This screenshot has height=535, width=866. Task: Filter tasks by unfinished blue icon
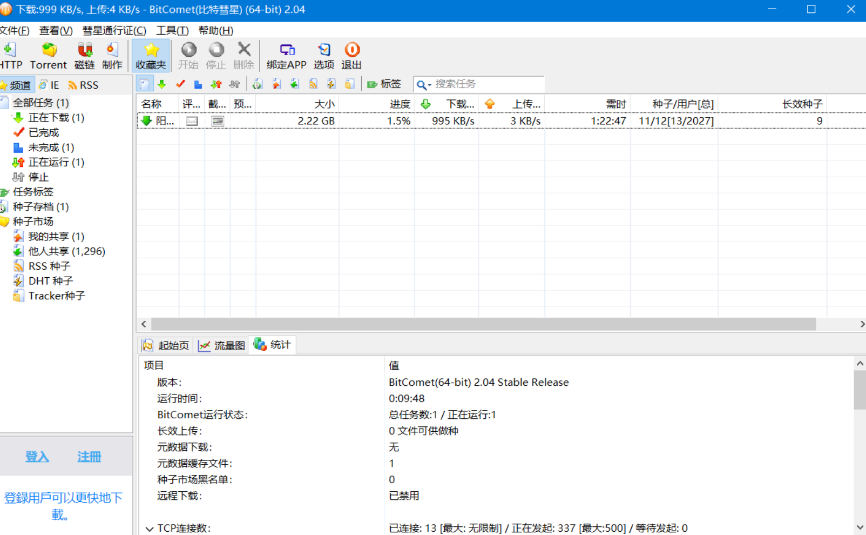point(198,84)
